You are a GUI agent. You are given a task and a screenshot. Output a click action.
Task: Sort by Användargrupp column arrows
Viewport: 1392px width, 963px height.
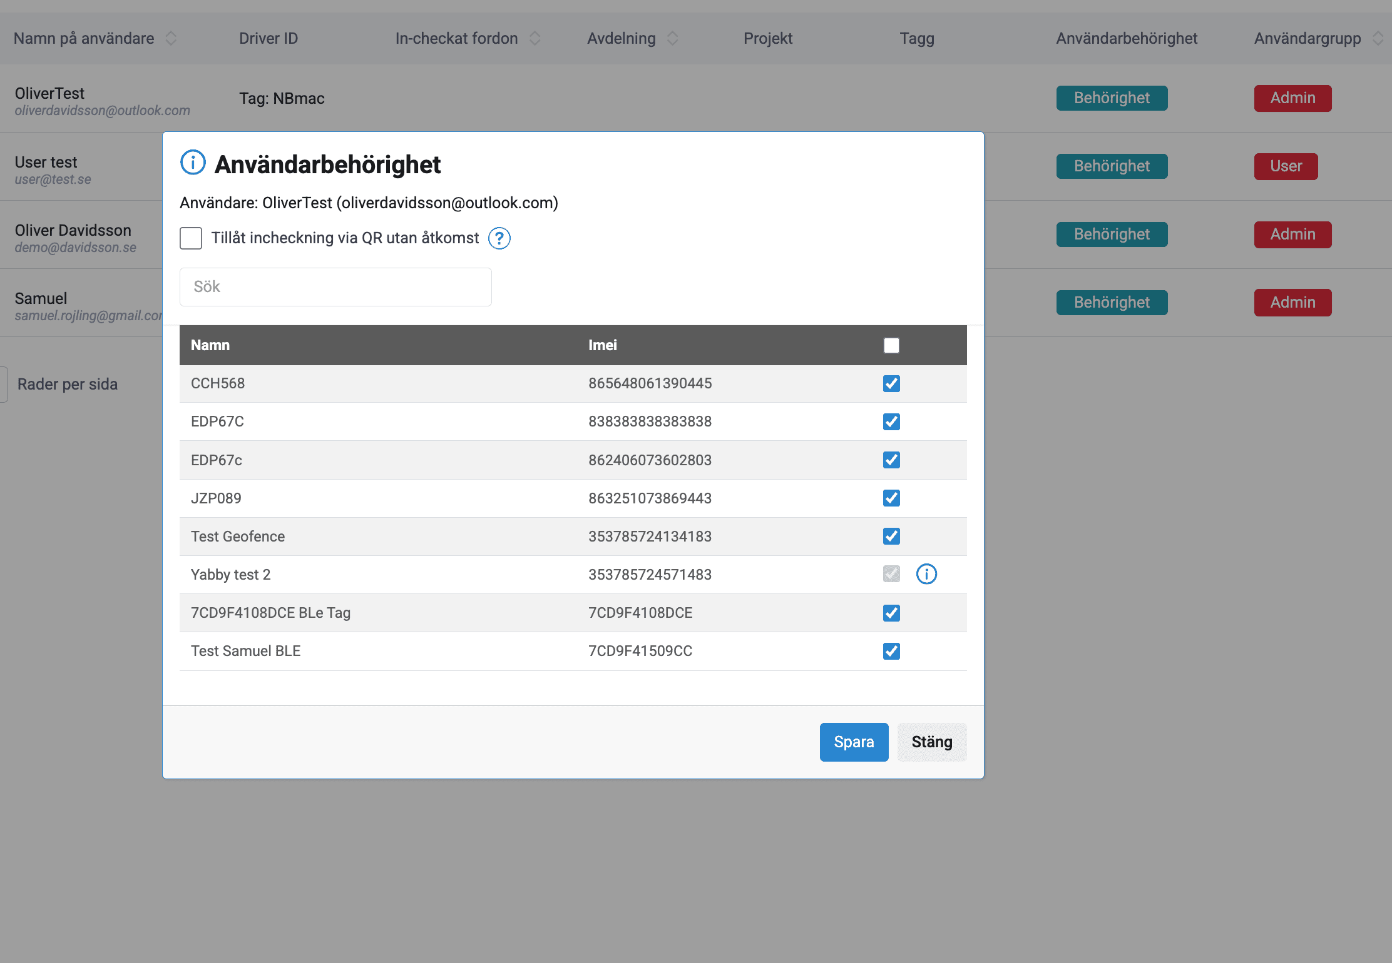1378,39
